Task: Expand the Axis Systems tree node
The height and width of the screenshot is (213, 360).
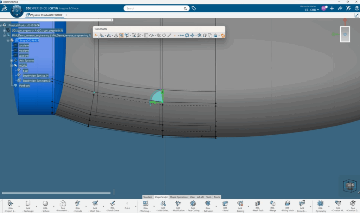Action: pos(11,60)
